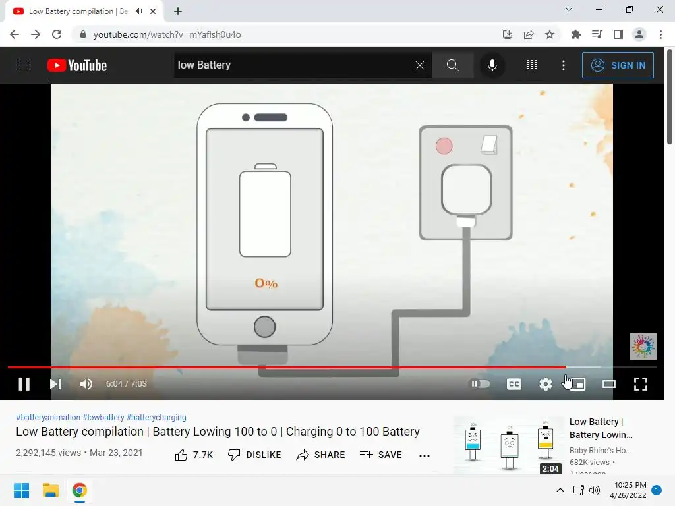Screen dimensions: 675x506
Task: Click the channel watermark on video
Action: point(643,347)
